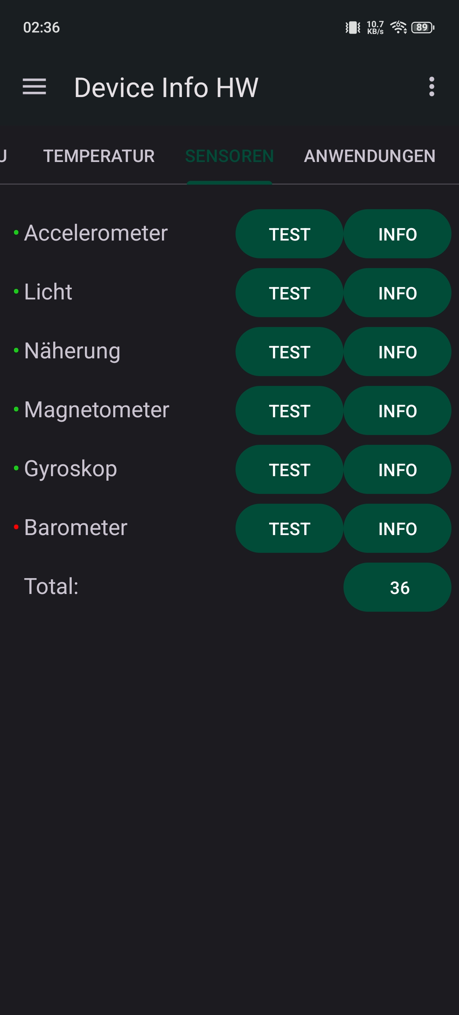Switch to the Temperatur tab
459x1015 pixels.
point(99,156)
